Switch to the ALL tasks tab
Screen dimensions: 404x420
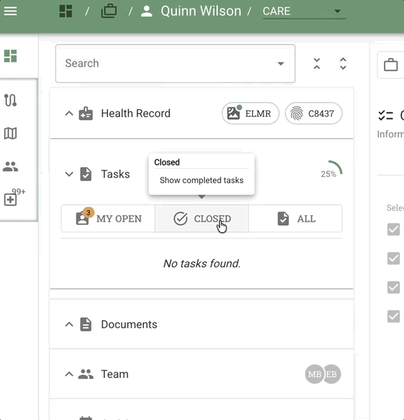click(x=295, y=219)
